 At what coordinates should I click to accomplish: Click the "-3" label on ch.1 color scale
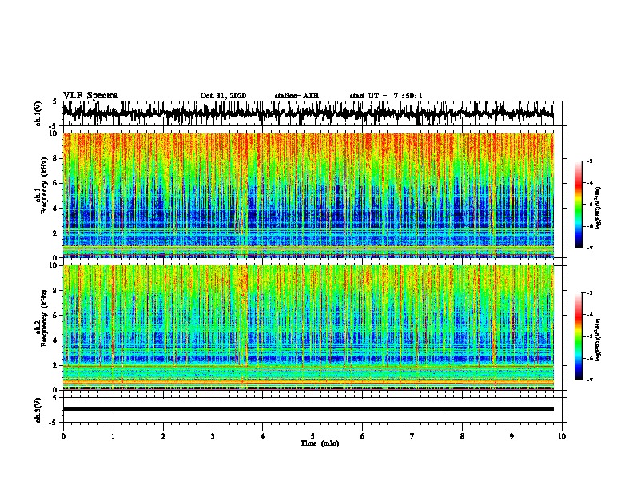pos(590,161)
